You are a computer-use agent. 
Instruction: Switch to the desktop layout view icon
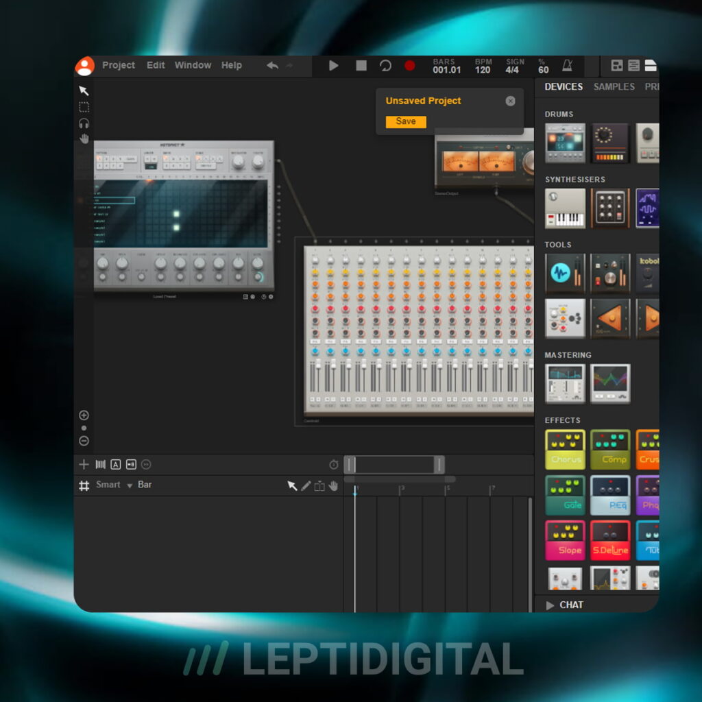(617, 65)
